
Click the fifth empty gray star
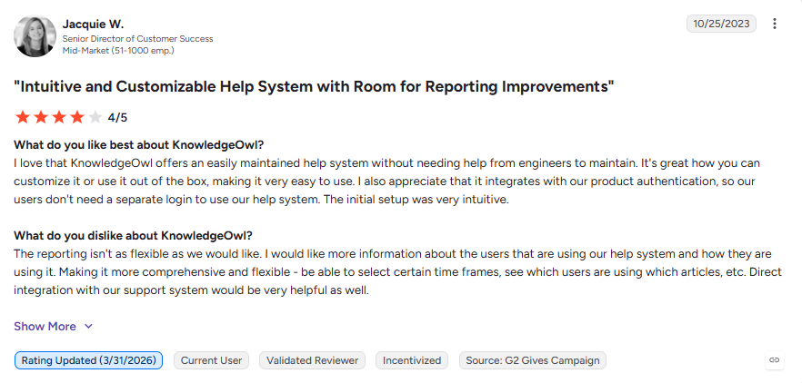click(95, 117)
